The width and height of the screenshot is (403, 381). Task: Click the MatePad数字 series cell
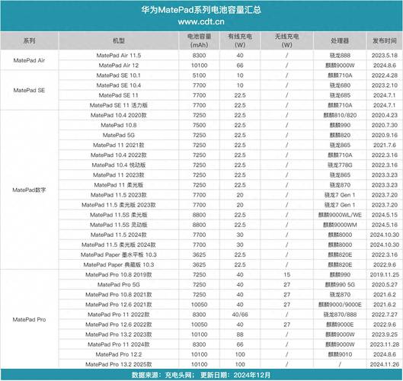[29, 190]
